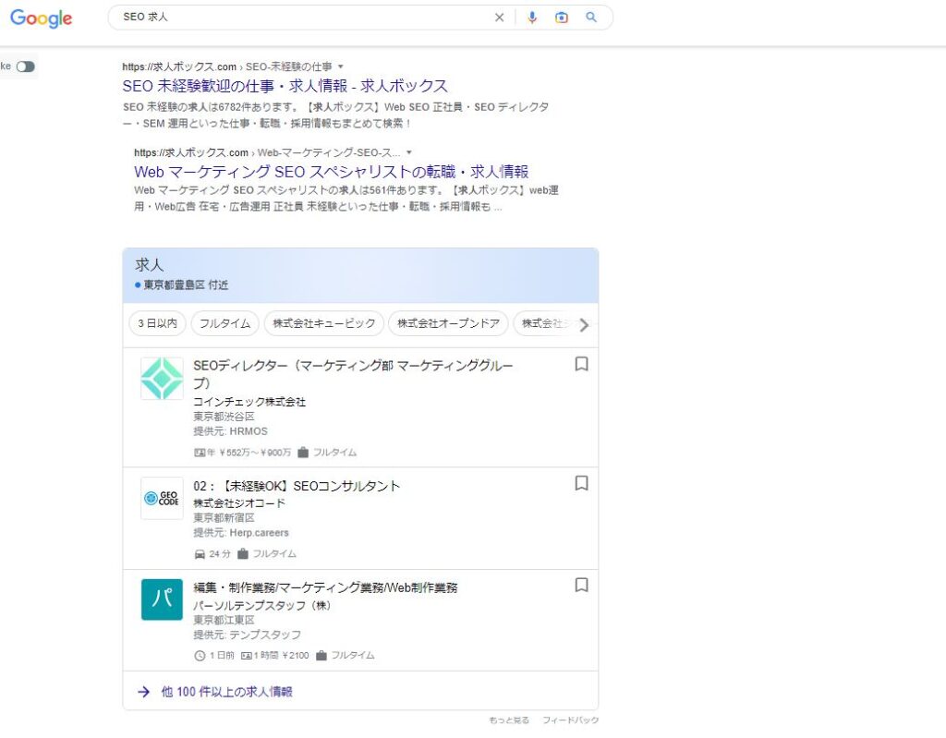Screen dimensions: 946x738
Task: Click the フィードバック link
Action: tap(570, 720)
